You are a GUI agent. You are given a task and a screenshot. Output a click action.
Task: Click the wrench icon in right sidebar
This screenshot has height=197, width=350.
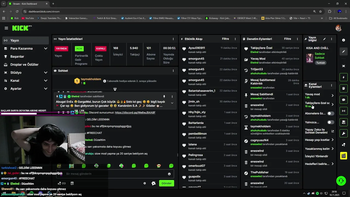coord(343,134)
